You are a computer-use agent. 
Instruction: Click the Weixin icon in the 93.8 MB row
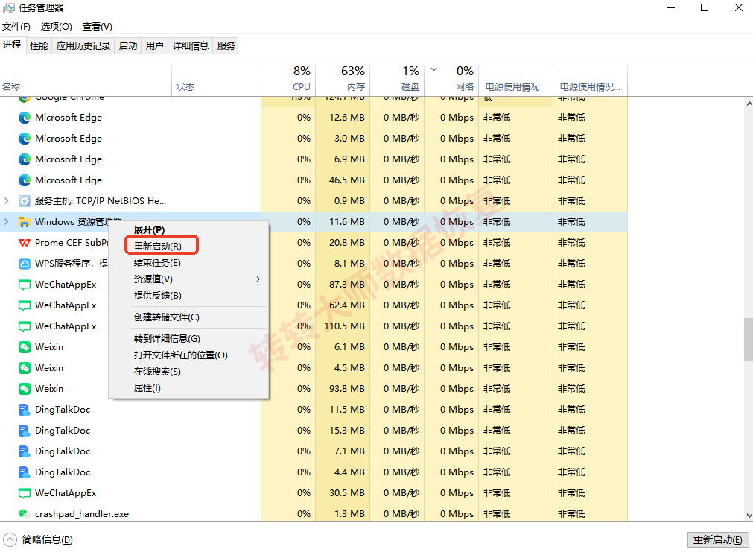pyautogui.click(x=25, y=389)
